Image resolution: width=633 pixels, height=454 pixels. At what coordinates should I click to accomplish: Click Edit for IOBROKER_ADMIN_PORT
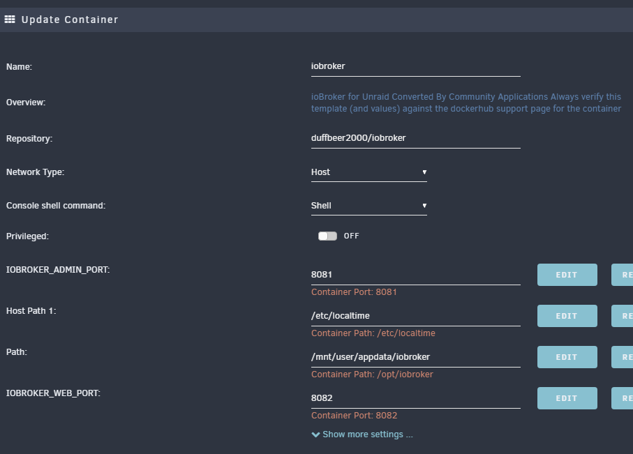567,275
